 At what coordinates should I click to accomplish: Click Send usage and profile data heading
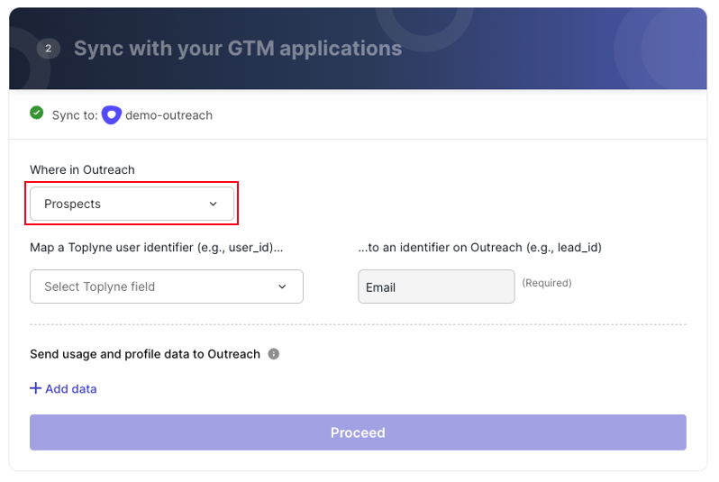[145, 354]
